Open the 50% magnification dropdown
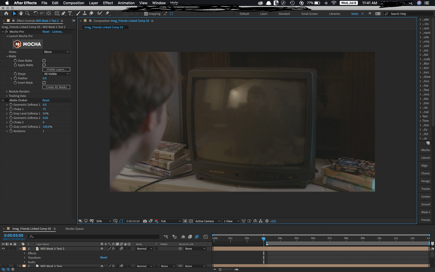 (x=103, y=221)
